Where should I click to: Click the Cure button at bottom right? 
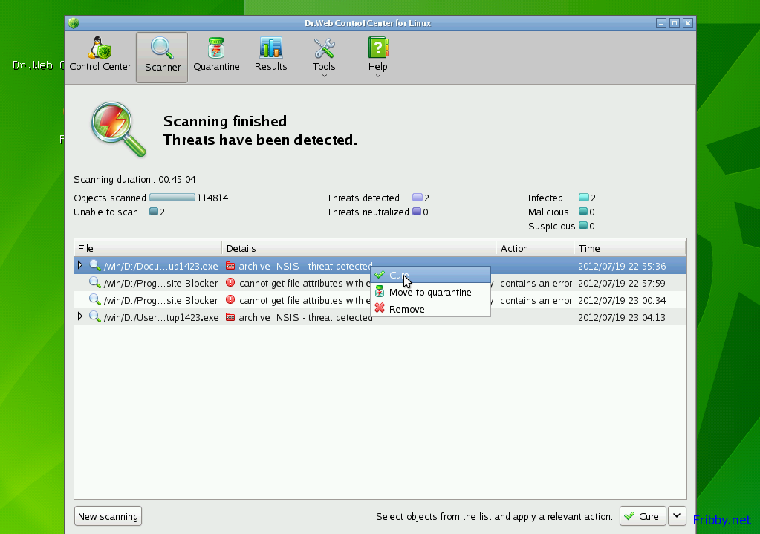click(x=641, y=516)
